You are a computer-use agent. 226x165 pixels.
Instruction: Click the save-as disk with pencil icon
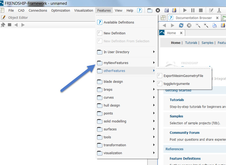click(x=174, y=10)
